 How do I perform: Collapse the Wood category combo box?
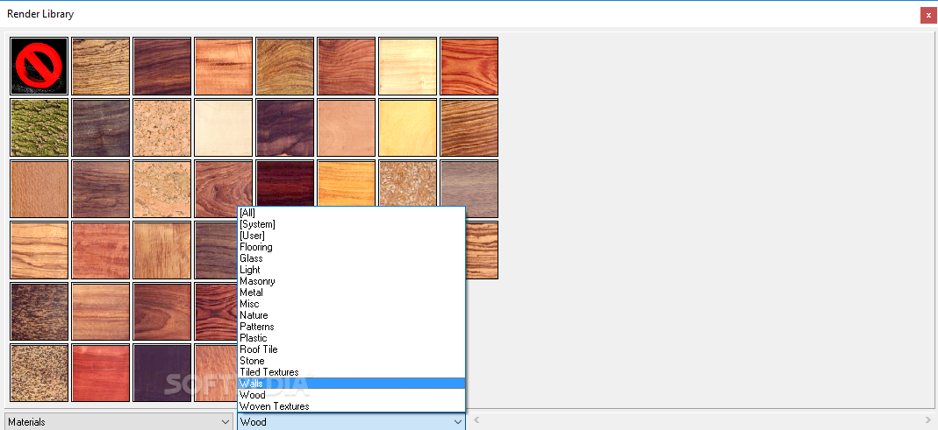pos(351,421)
